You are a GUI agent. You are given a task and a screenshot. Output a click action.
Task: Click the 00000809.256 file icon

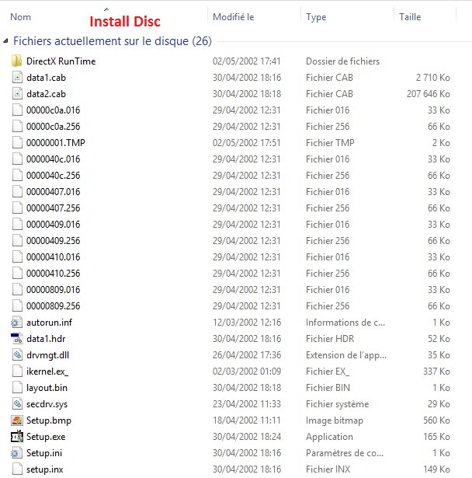coord(17,305)
